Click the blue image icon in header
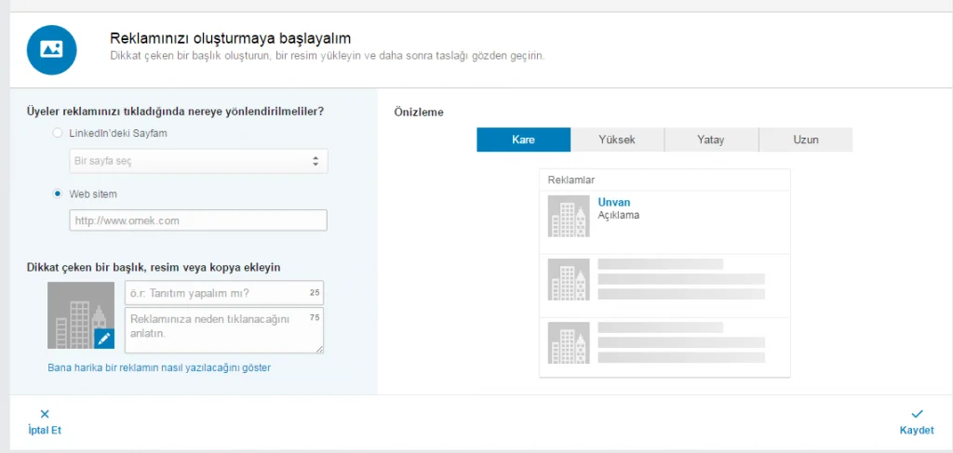This screenshot has height=453, width=953. (51, 50)
